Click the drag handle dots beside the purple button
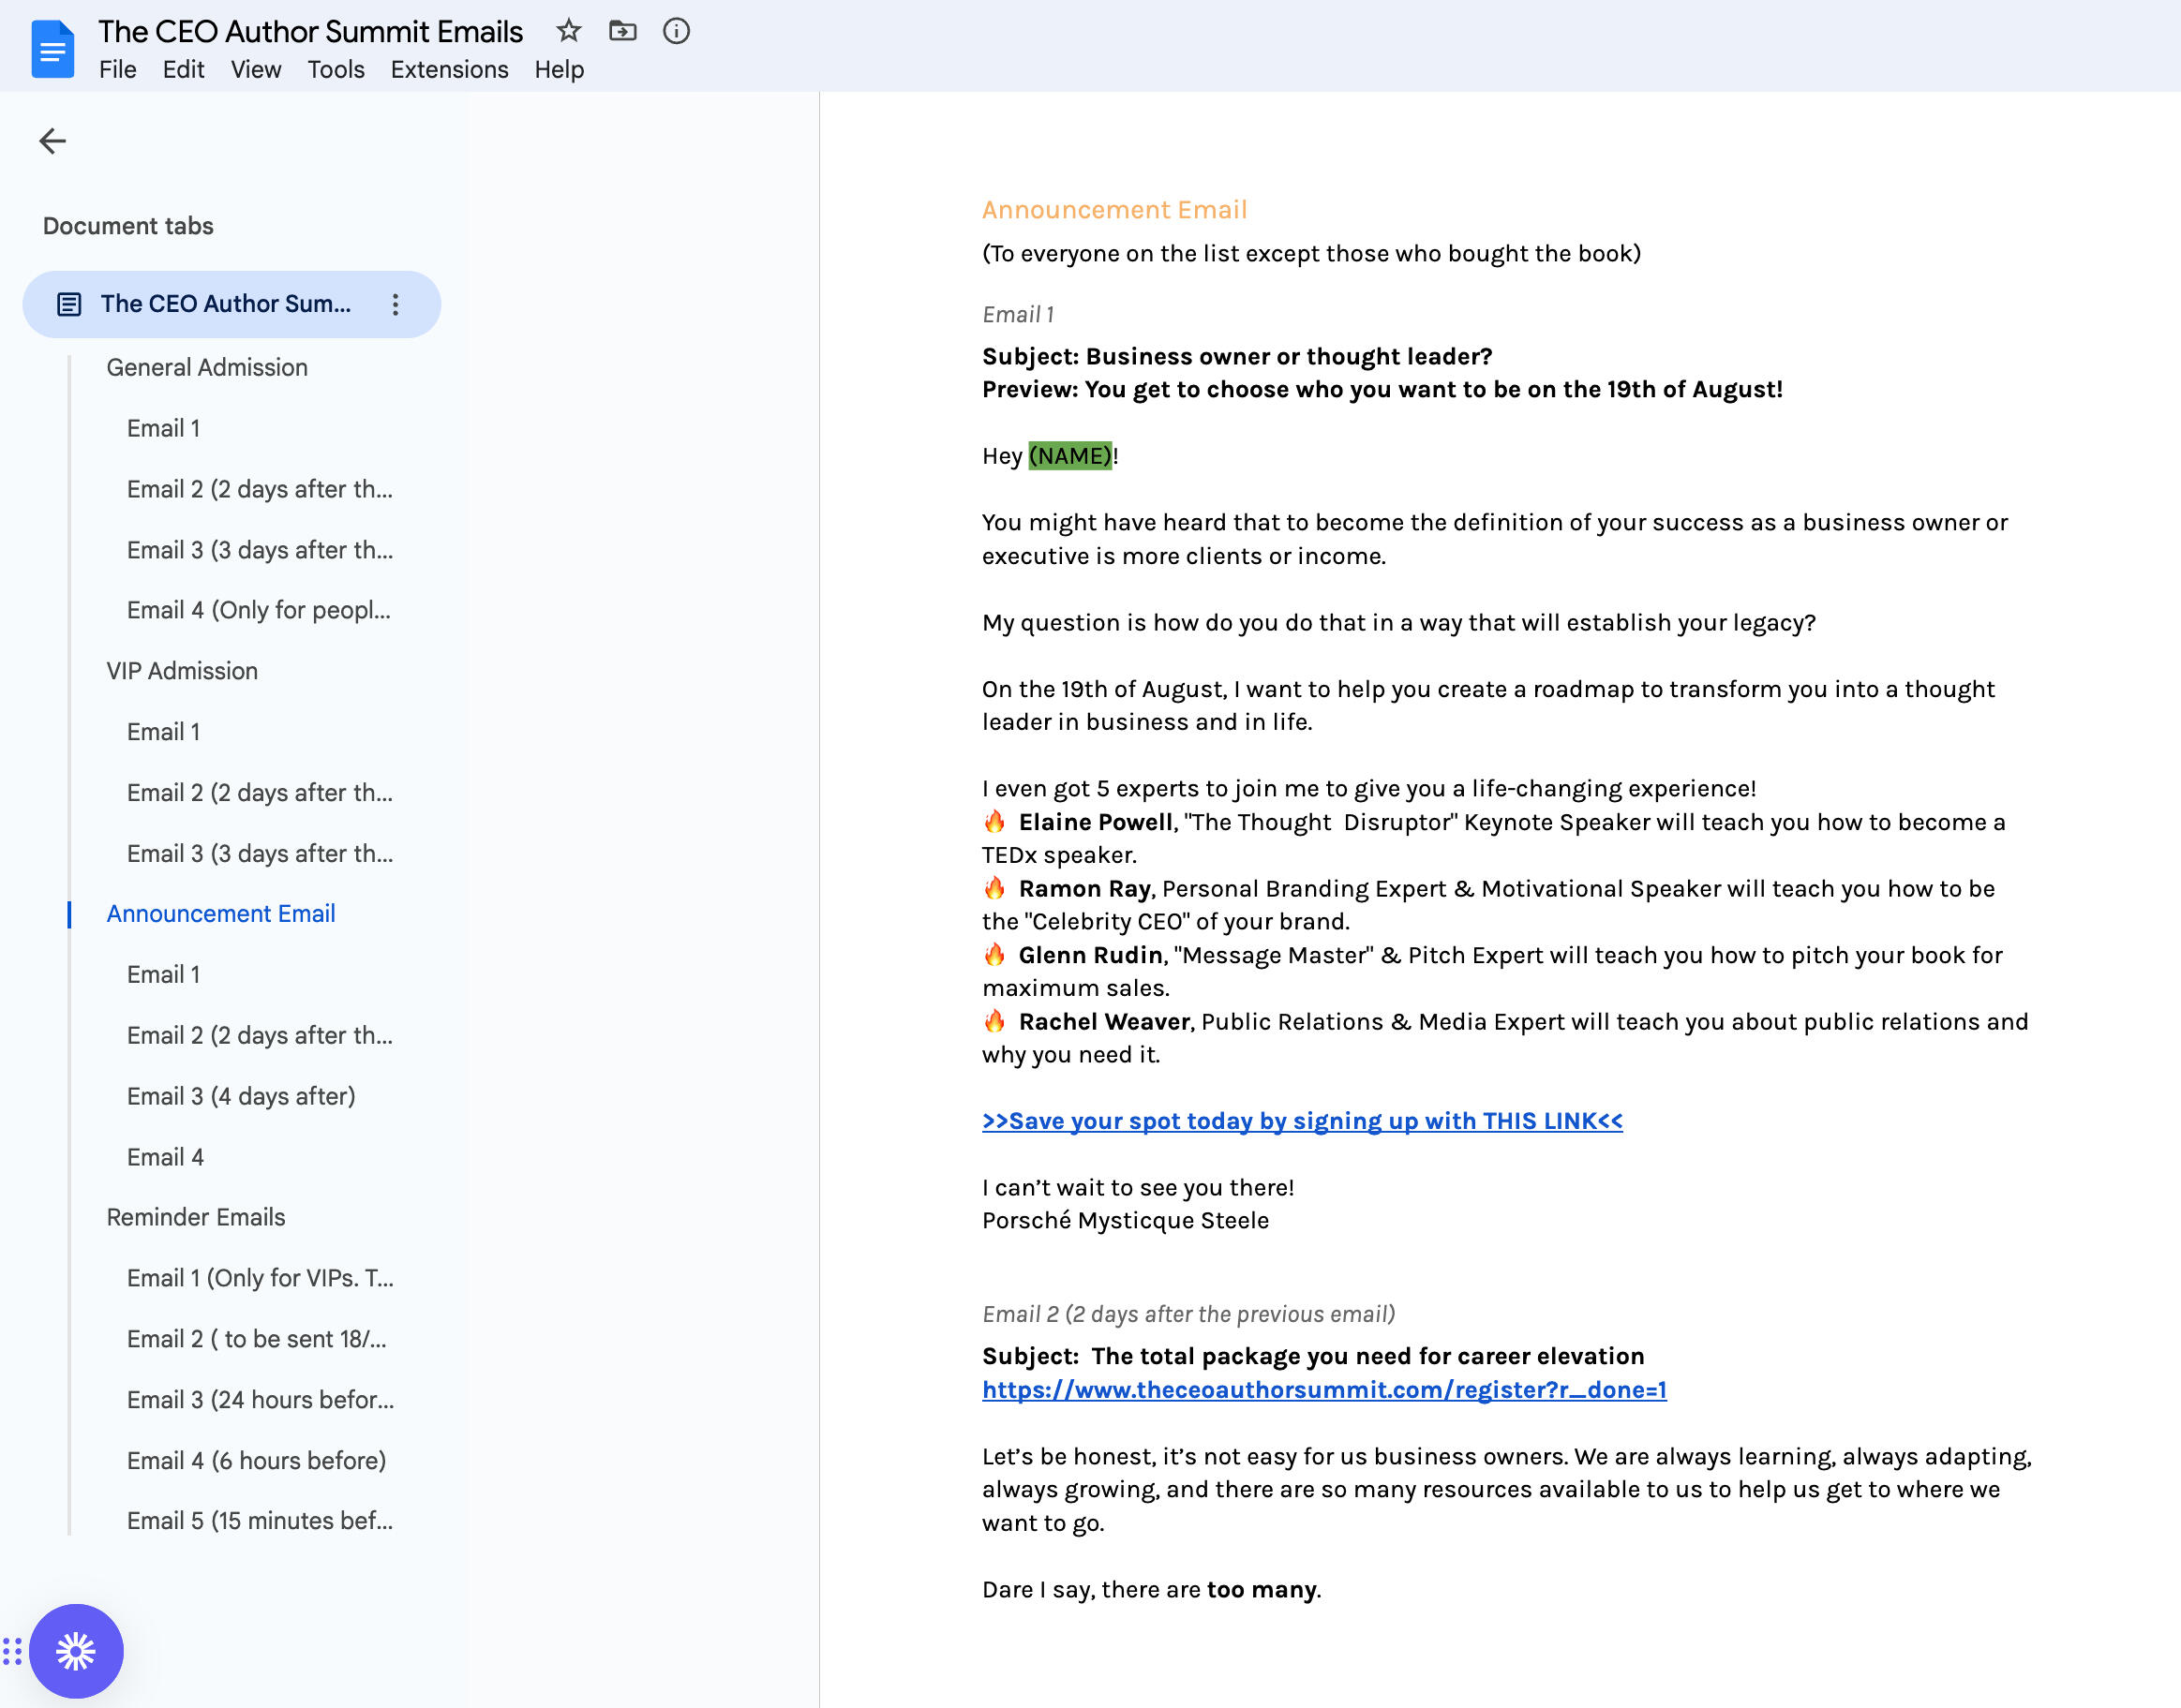Image resolution: width=2181 pixels, height=1708 pixels. point(12,1651)
